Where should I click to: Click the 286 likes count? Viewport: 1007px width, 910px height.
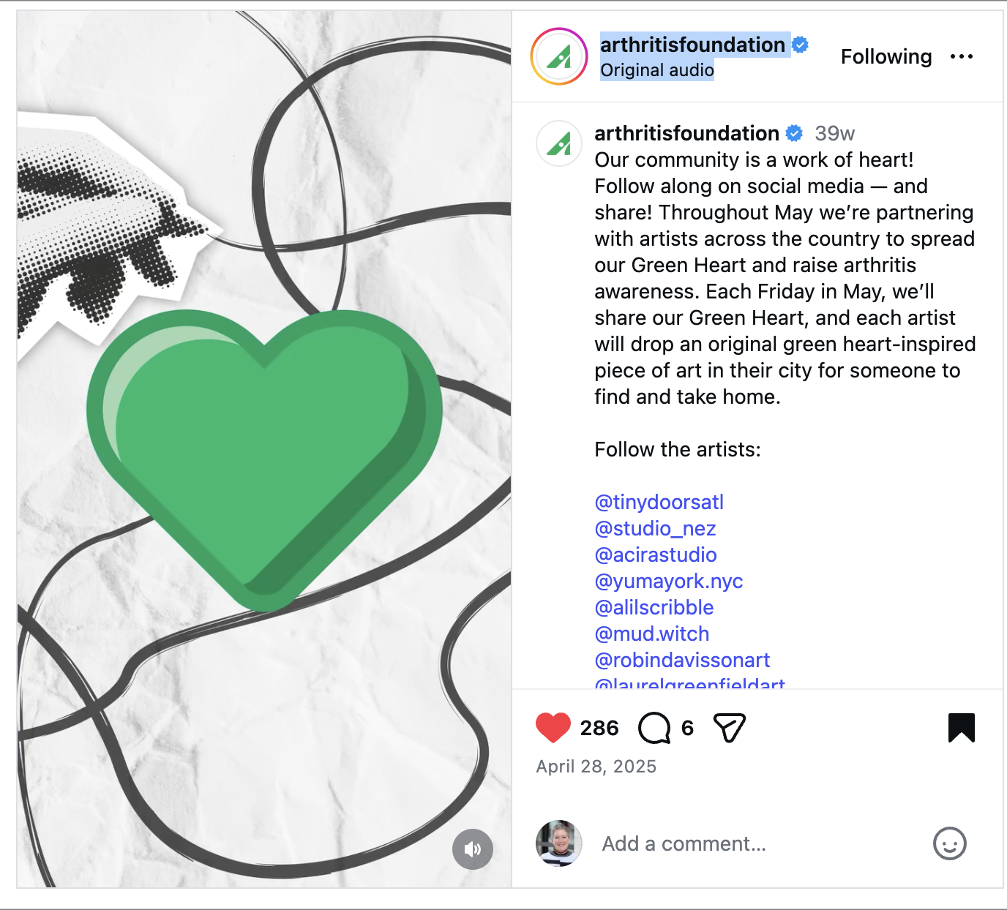pos(599,728)
